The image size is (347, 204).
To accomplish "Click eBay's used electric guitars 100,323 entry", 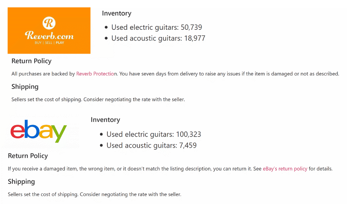I will (154, 135).
